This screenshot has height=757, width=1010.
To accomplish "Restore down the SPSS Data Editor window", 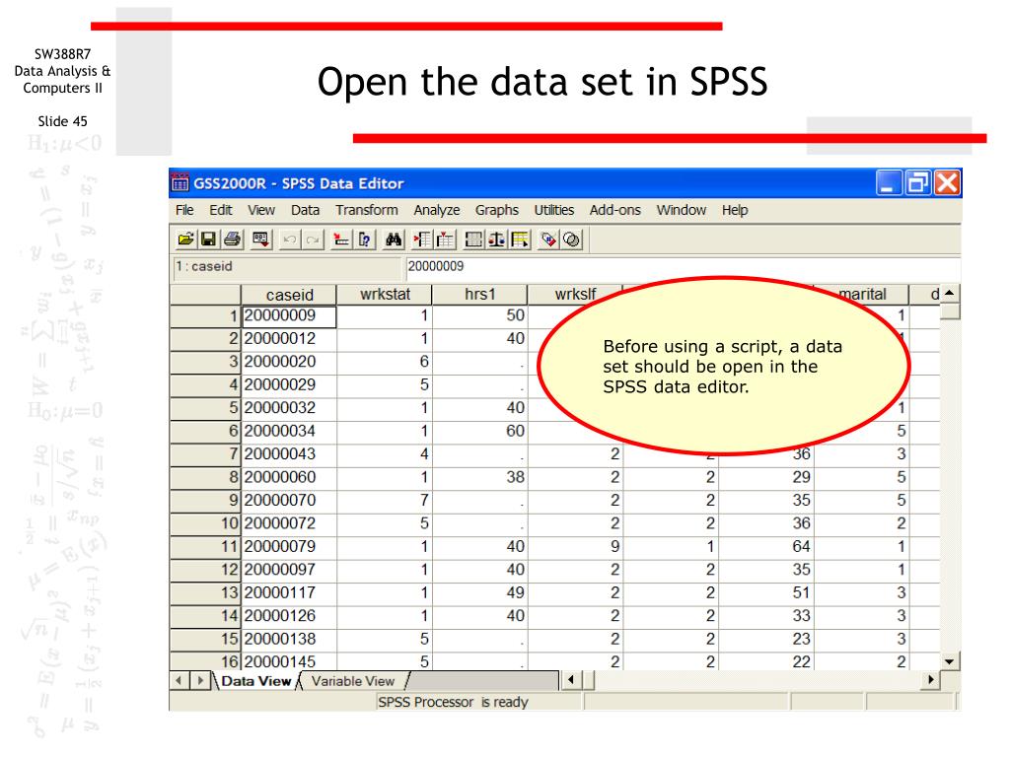I will coord(917,183).
